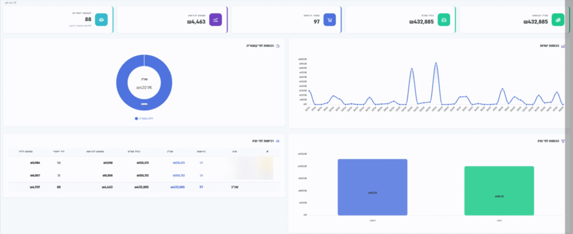Open the ₪231,173 total link in first row
The width and height of the screenshot is (573, 234).
click(179, 163)
